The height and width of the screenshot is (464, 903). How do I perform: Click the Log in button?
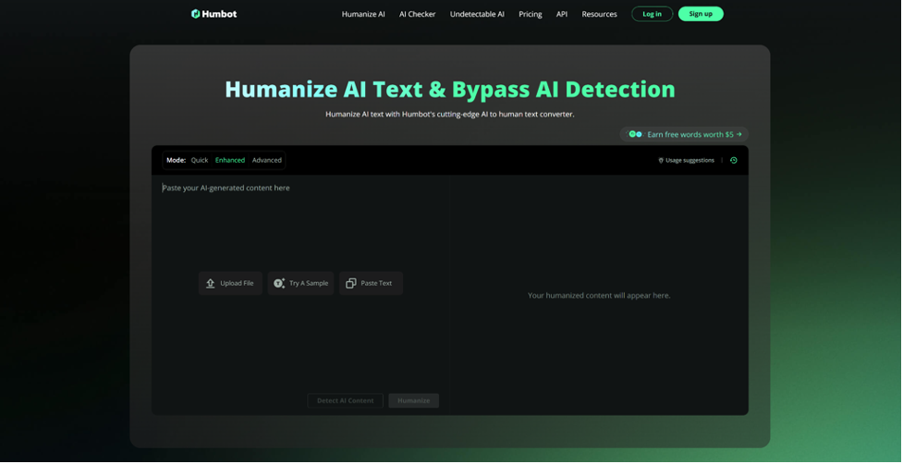pos(652,14)
